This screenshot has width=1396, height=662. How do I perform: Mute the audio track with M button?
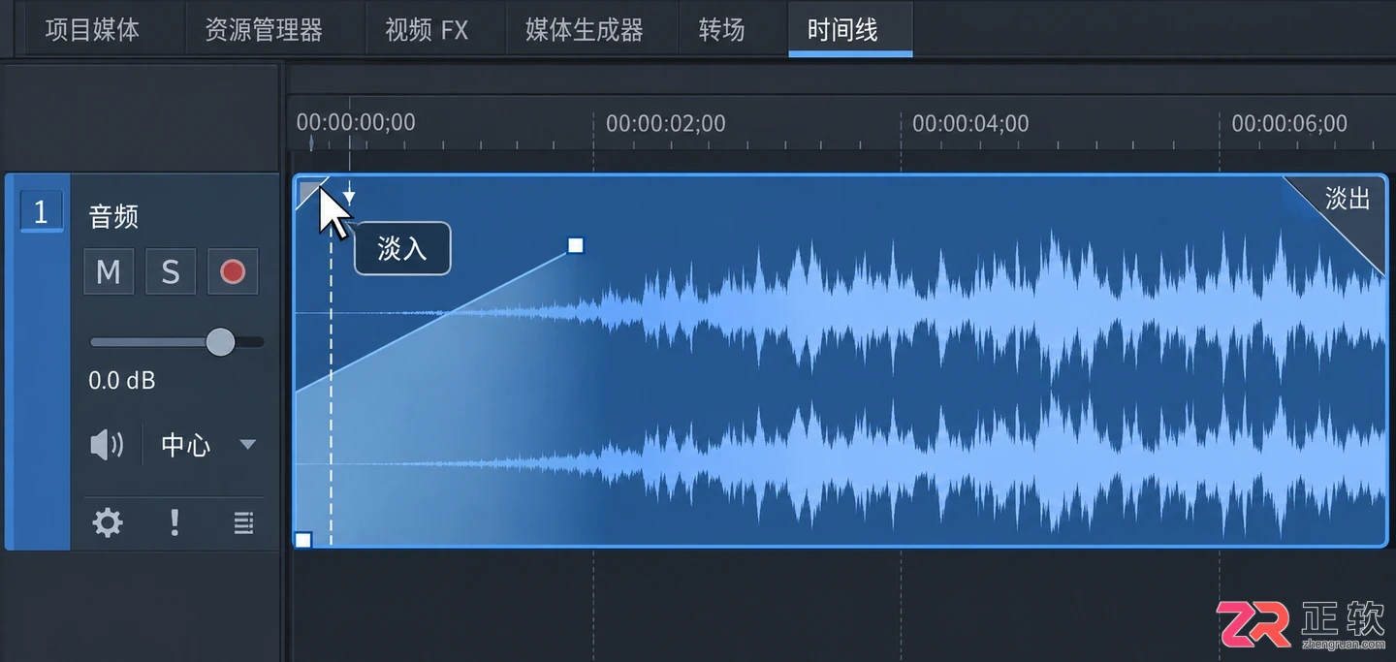(x=109, y=272)
